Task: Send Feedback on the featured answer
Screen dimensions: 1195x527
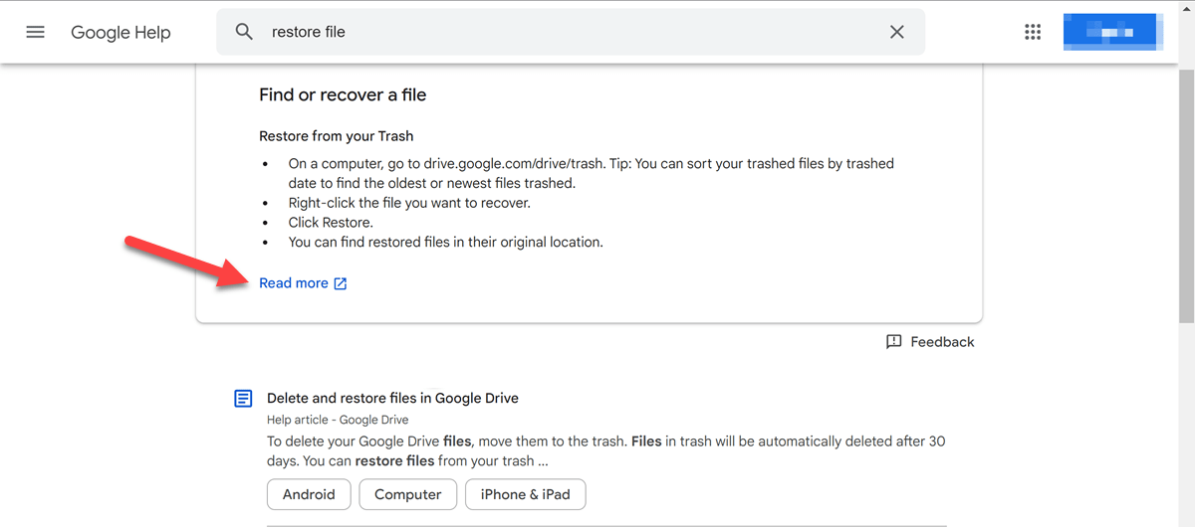Action: coord(941,342)
